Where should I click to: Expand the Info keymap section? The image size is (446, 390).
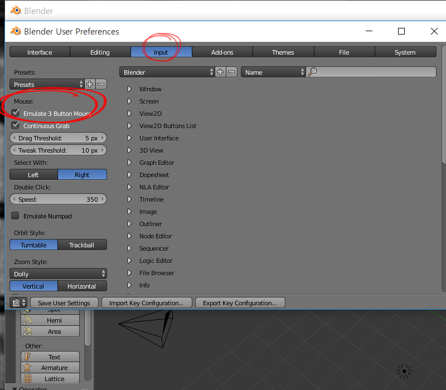129,285
